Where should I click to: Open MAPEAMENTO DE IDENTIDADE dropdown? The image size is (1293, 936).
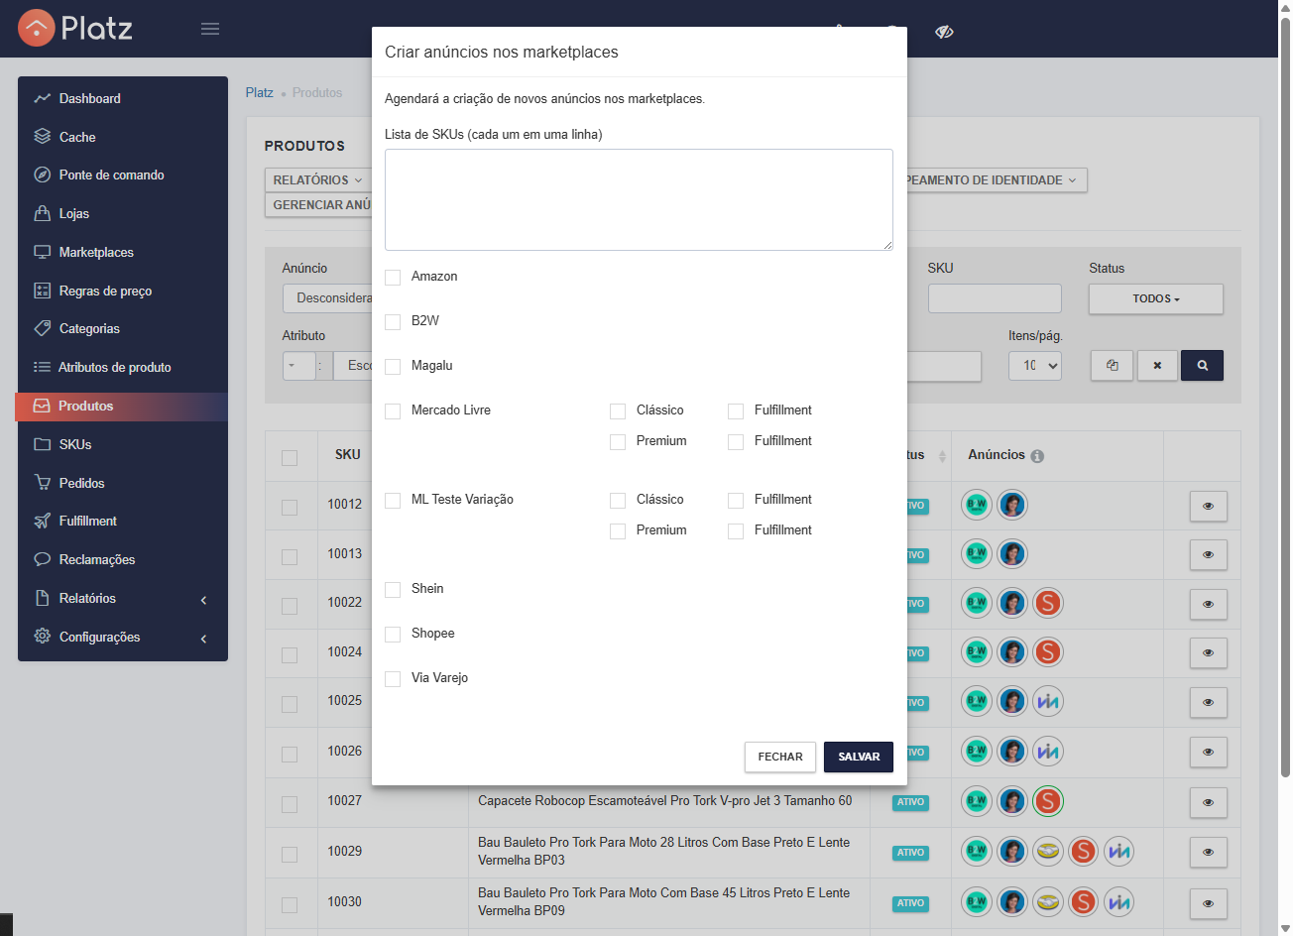tap(996, 179)
